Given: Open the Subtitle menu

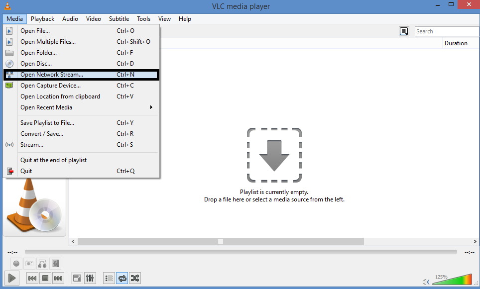Looking at the screenshot, I should click(x=119, y=19).
